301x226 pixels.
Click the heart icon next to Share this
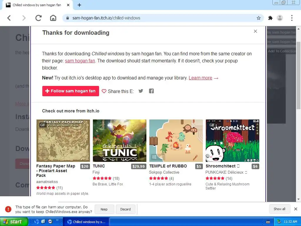tap(104, 91)
